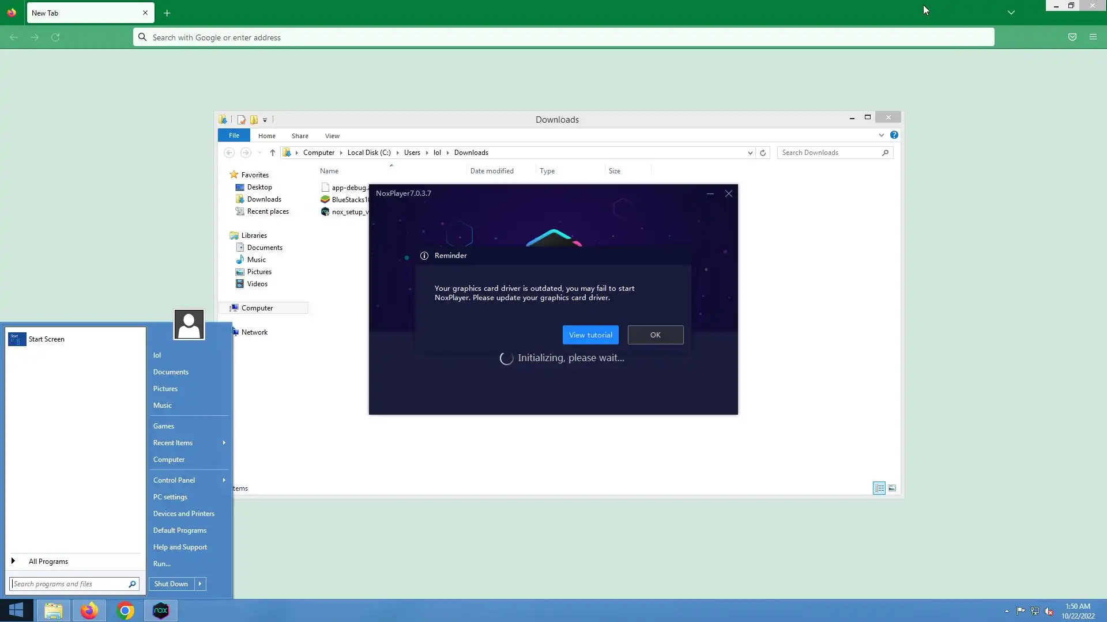Switch to large icons view in Explorer
1107x622 pixels.
coord(892,488)
